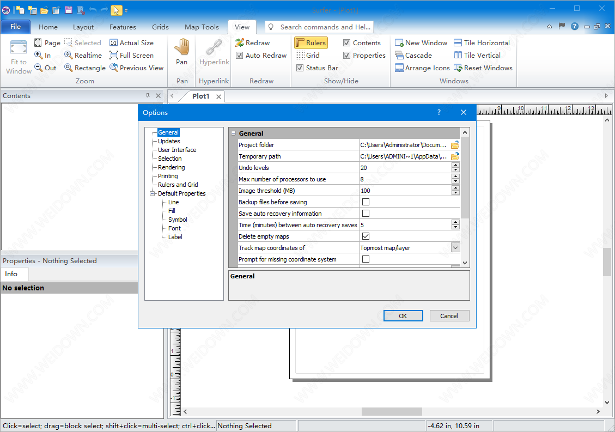
Task: Open the quick access toolbar customize arrow
Action: pyautogui.click(x=126, y=10)
